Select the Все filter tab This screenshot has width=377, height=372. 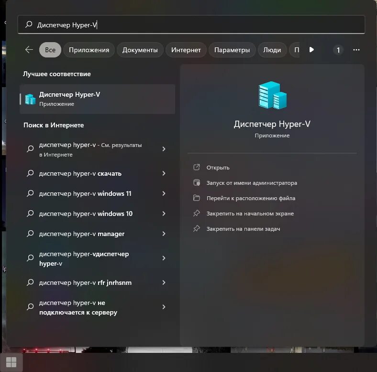point(50,50)
